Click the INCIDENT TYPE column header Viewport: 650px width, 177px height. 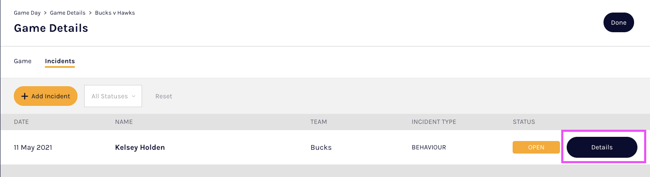pos(434,122)
